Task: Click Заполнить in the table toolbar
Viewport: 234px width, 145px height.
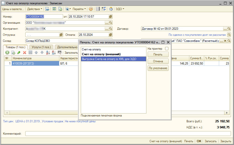Action: point(71,53)
